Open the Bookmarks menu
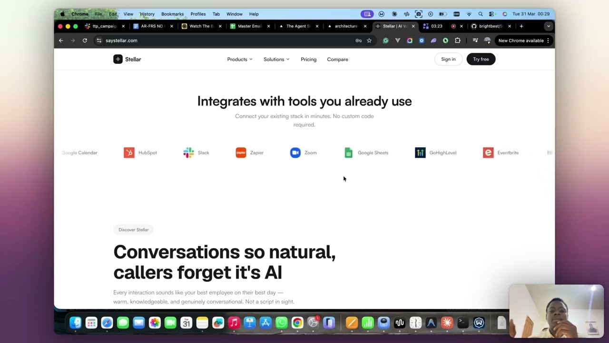The height and width of the screenshot is (343, 609). click(x=172, y=14)
